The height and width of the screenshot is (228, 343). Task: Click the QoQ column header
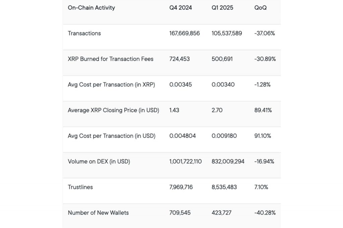pyautogui.click(x=261, y=8)
